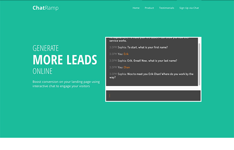The width and height of the screenshot is (234, 150).
Task: Focus the chat message input field
Action: 153,96
